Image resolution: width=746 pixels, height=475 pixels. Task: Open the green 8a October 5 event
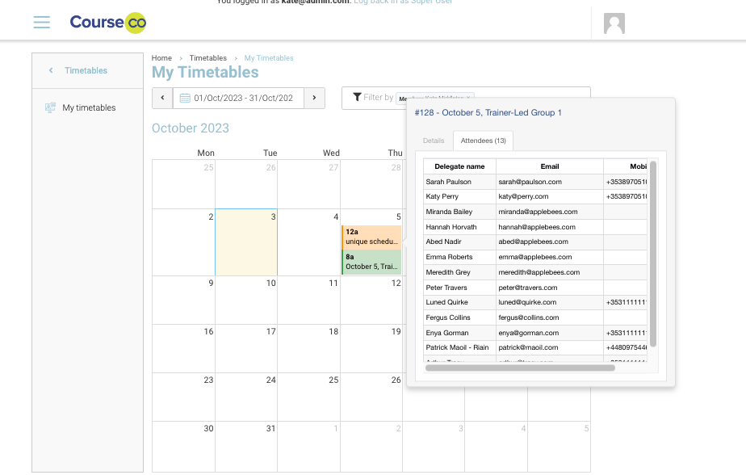click(371, 261)
